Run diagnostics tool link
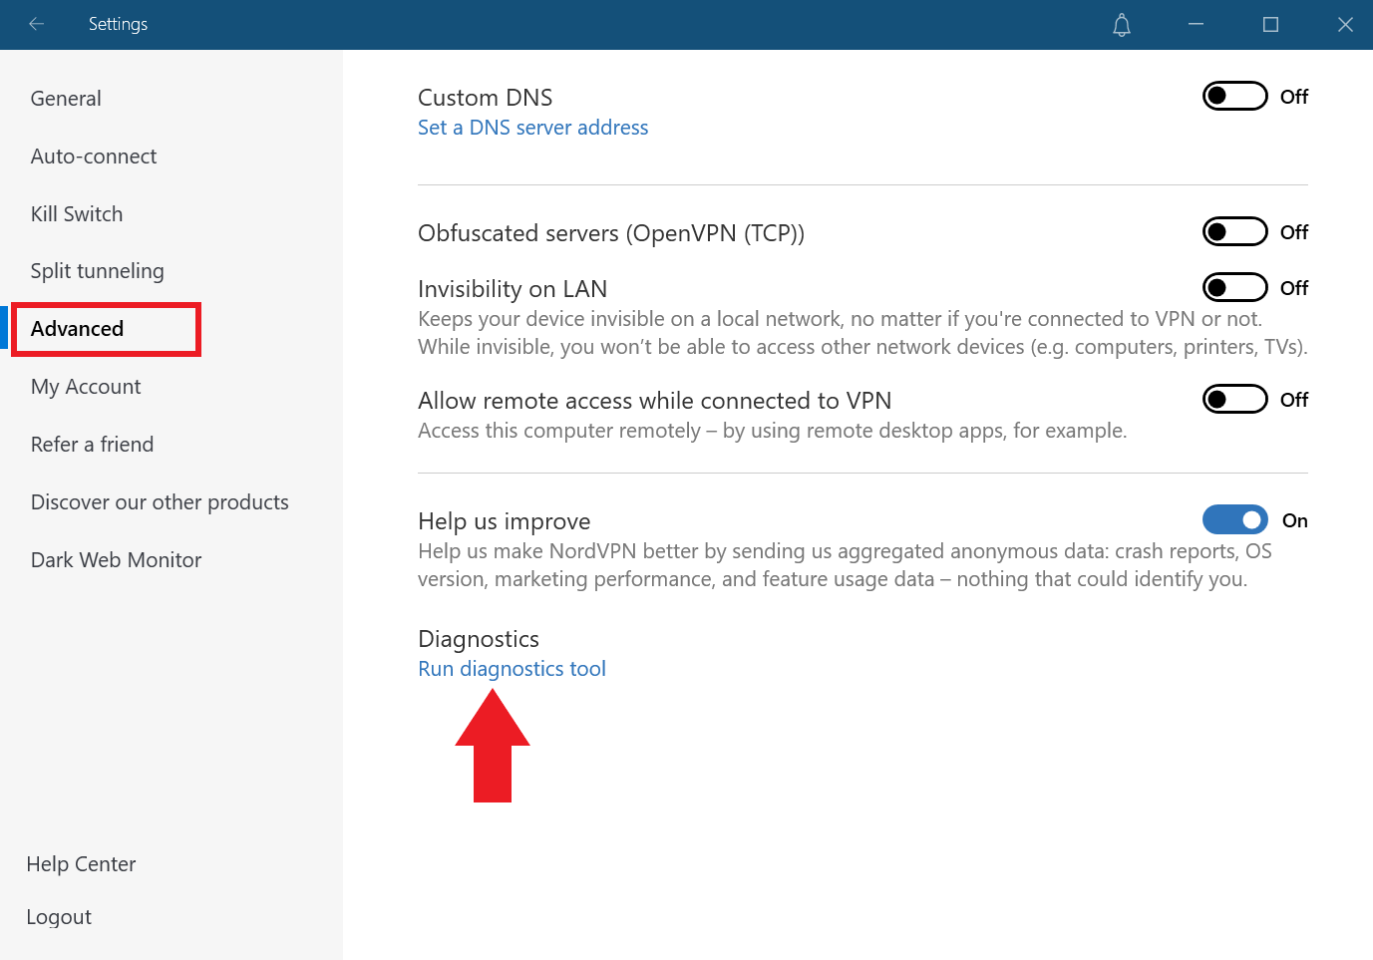 (512, 669)
